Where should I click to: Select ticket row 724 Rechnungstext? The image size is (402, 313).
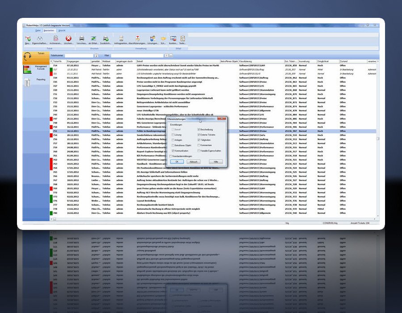(213, 78)
